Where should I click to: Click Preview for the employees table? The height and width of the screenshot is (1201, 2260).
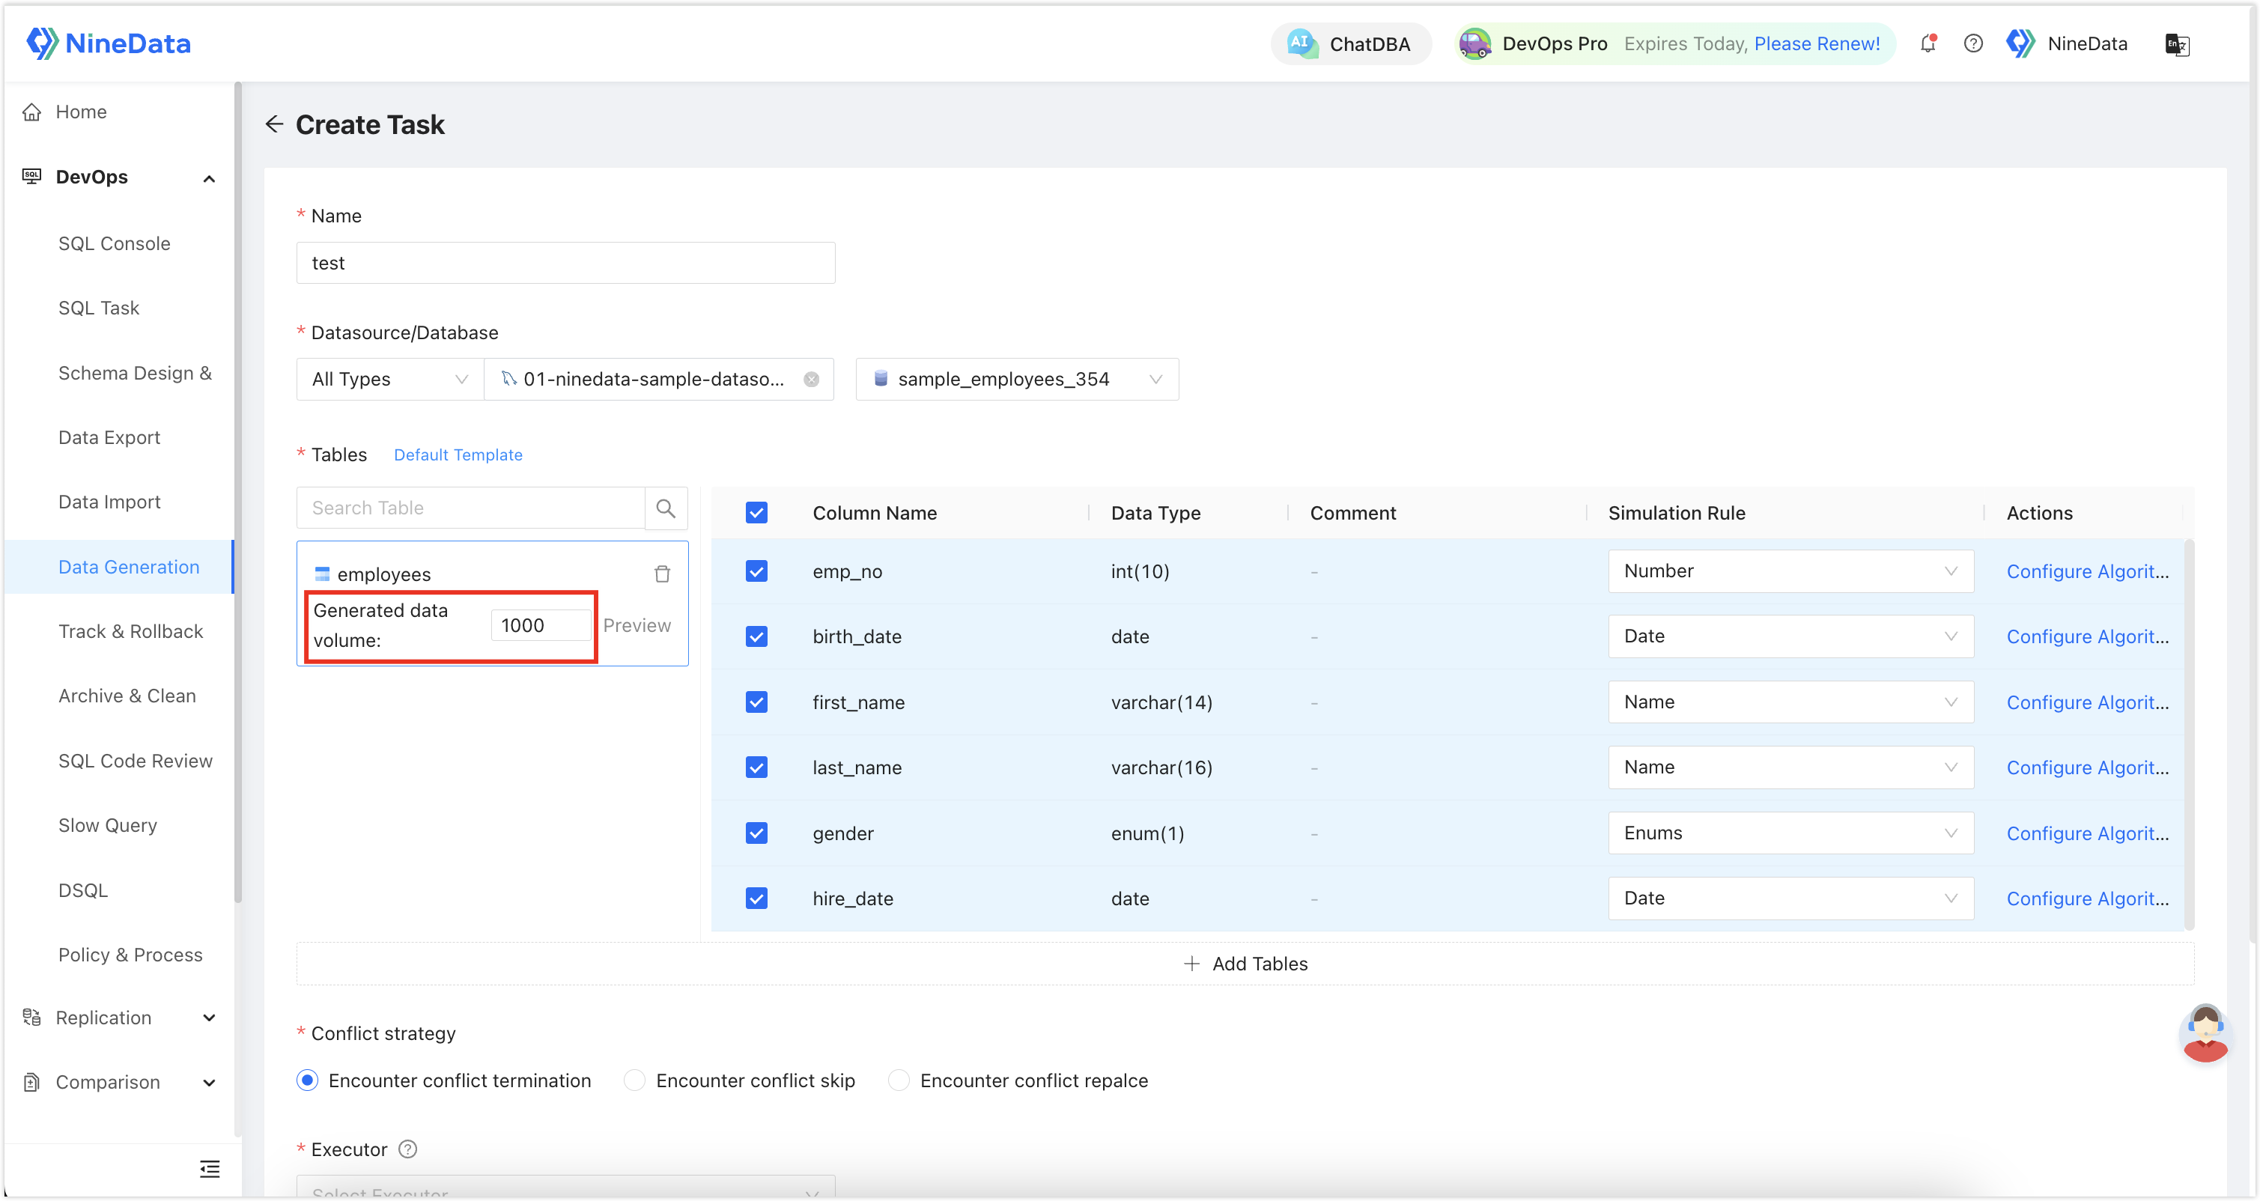click(637, 625)
